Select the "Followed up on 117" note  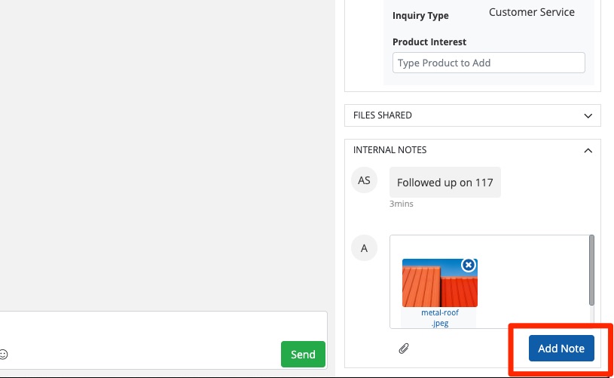444,183
